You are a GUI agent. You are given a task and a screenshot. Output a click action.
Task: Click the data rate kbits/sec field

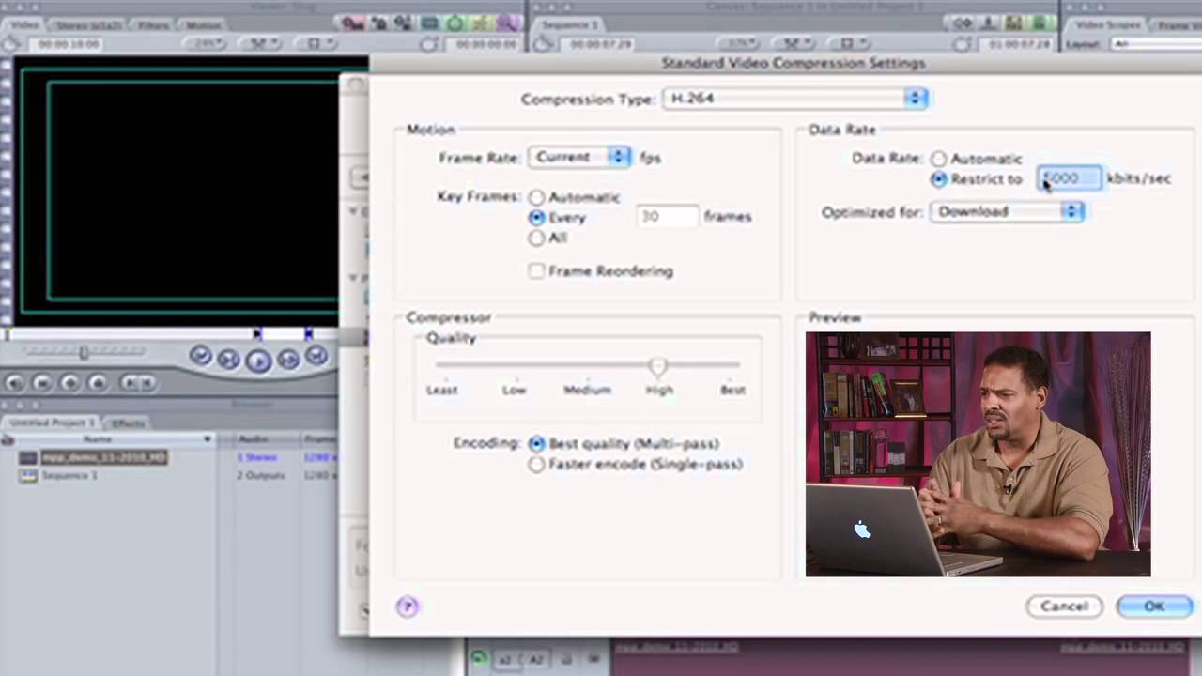pyautogui.click(x=1070, y=178)
